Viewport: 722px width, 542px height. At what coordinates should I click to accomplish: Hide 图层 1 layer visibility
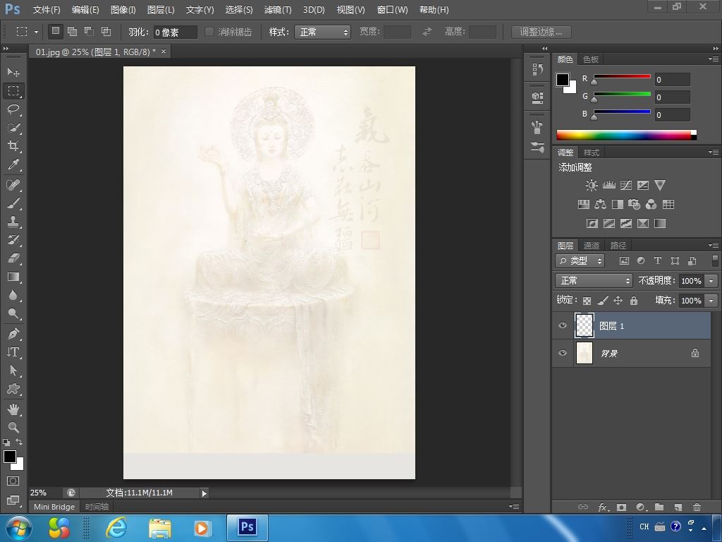click(562, 325)
